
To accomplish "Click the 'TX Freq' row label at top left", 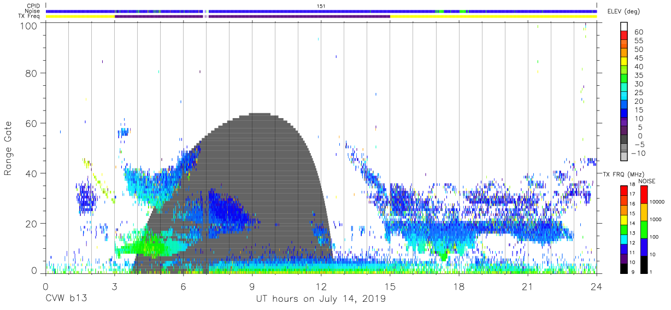I will (x=28, y=16).
